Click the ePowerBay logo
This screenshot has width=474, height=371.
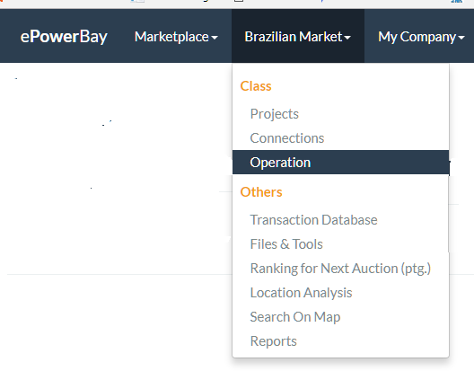point(64,37)
